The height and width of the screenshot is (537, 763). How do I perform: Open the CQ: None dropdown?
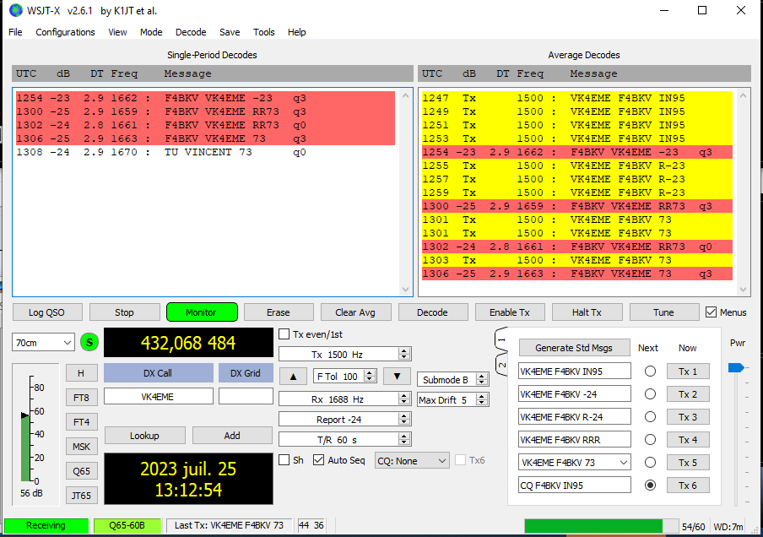[x=412, y=460]
